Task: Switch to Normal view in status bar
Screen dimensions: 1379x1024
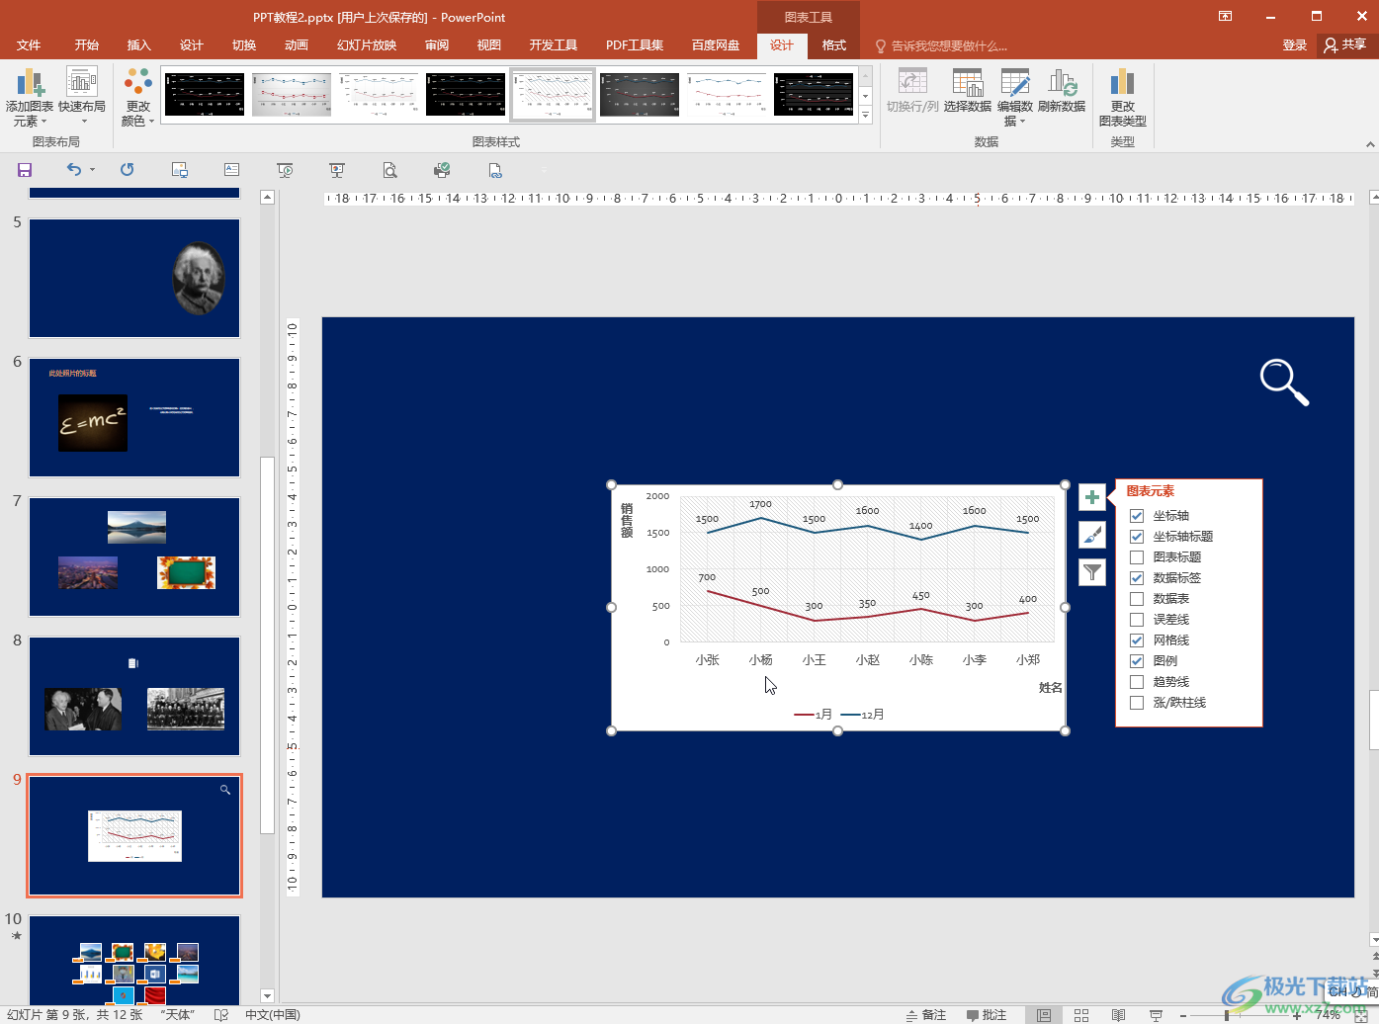Action: click(1044, 1015)
